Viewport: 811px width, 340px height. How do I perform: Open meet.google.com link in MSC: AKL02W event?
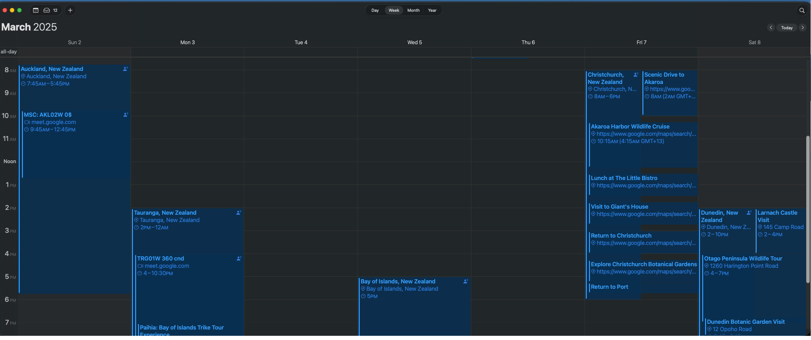53,122
